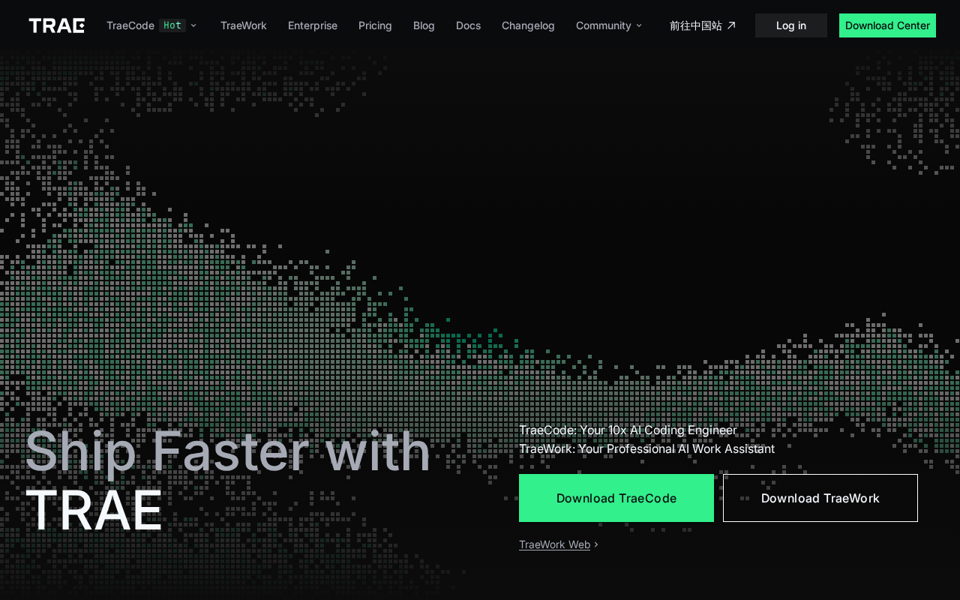Expand the Community dropdown chevron
The height and width of the screenshot is (600, 960).
[x=639, y=25]
